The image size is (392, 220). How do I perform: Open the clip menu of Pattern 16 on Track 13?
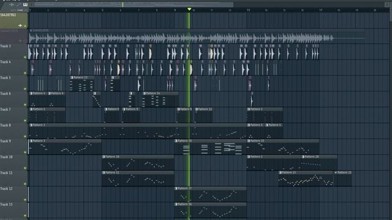click(176, 204)
